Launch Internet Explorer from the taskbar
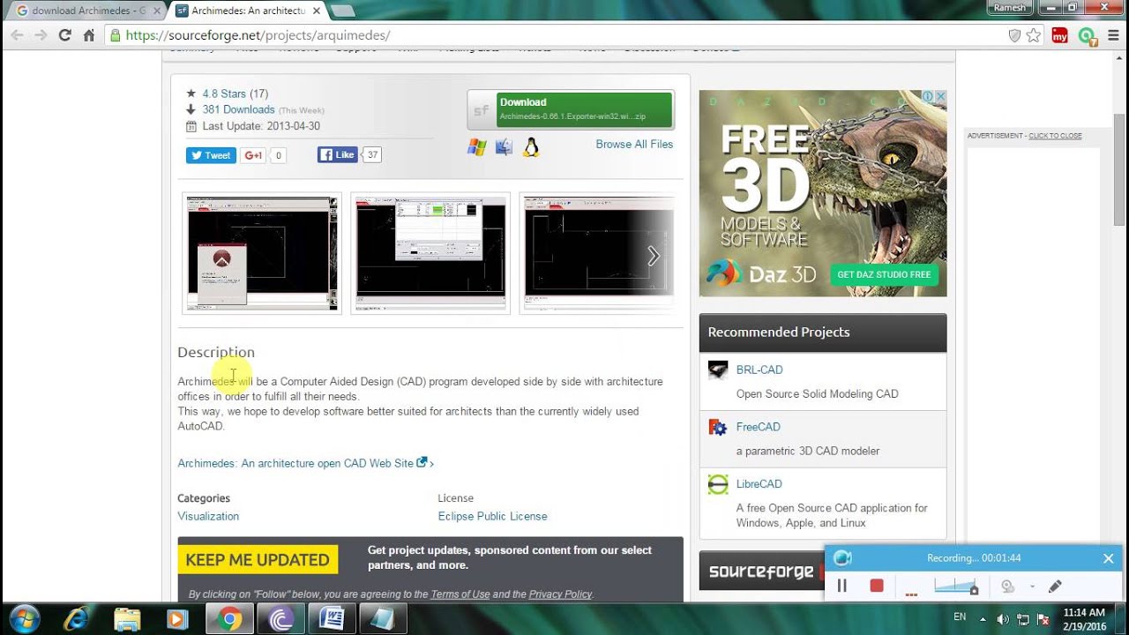This screenshot has width=1129, height=635. 76,619
